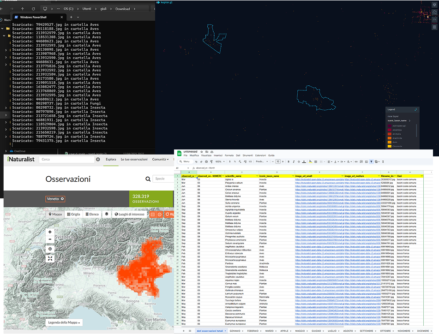Open filter dropdown on scientific_name column
The image size is (439, 334).
pos(257,176)
